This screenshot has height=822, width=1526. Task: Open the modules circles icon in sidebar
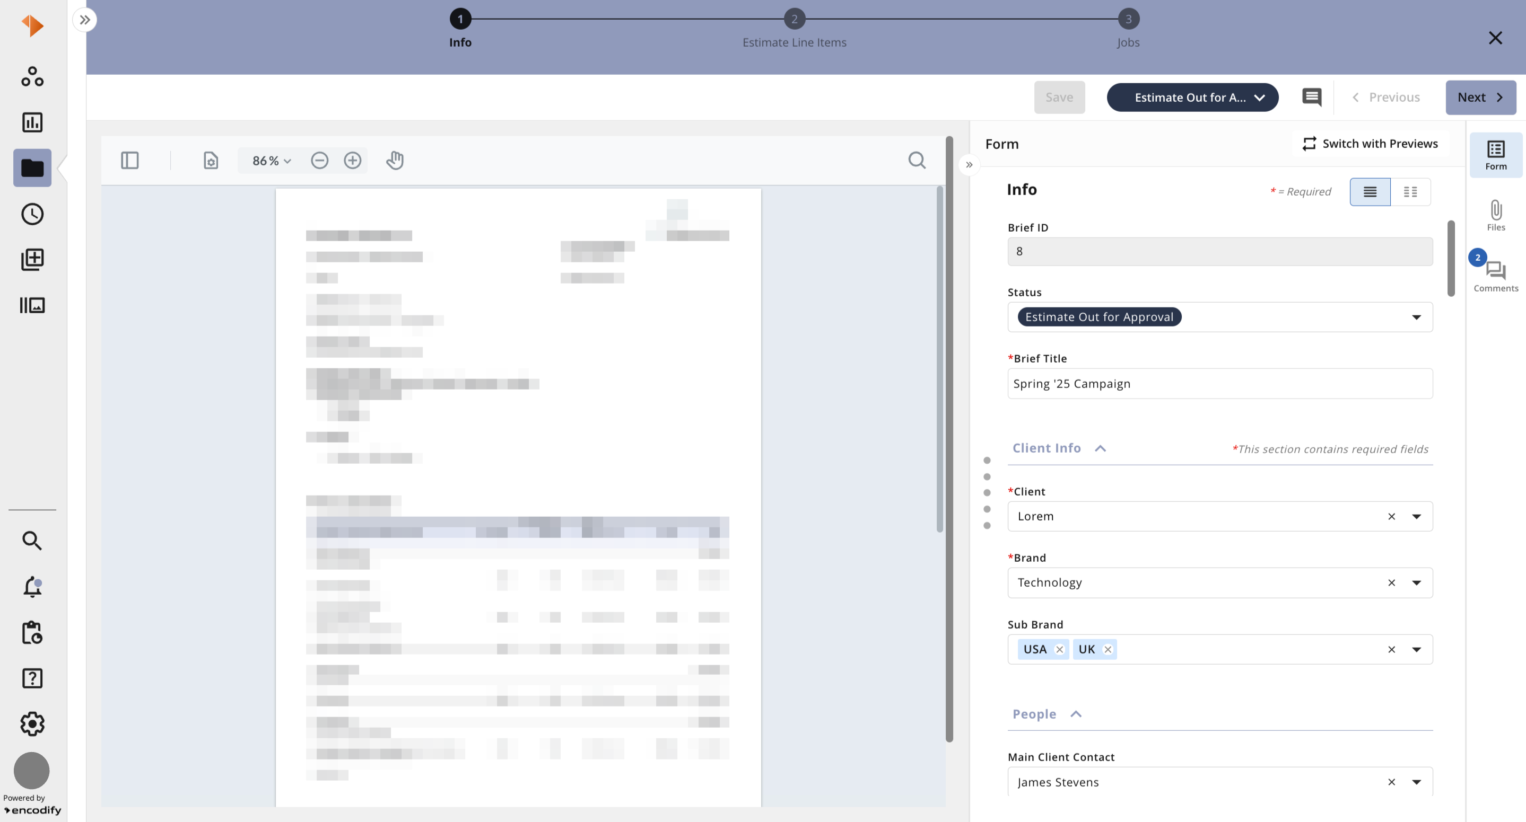(32, 76)
